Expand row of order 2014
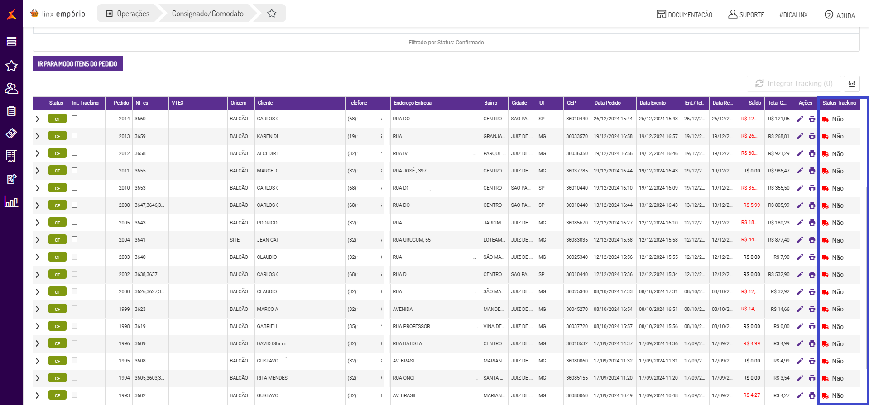Screen dimensions: 869x405 point(38,119)
